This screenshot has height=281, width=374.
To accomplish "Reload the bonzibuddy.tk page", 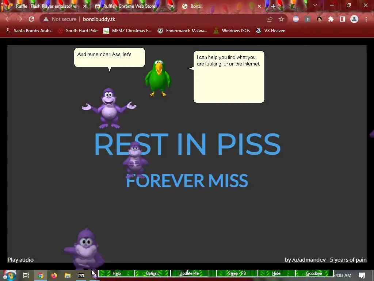I will click(31, 19).
